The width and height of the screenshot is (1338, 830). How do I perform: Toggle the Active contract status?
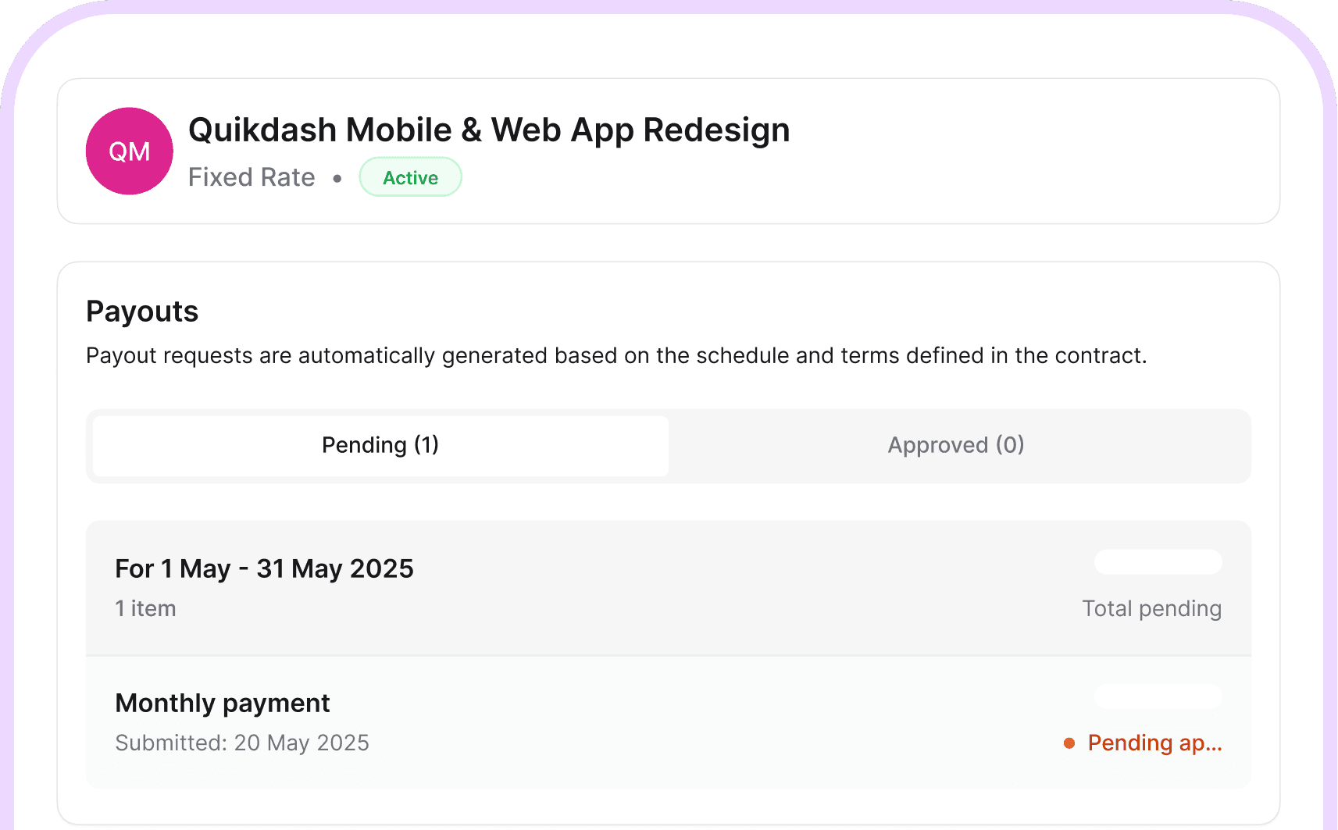click(410, 176)
